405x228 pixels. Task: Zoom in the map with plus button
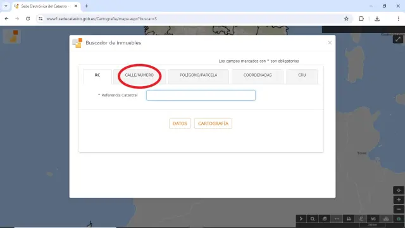(399, 199)
